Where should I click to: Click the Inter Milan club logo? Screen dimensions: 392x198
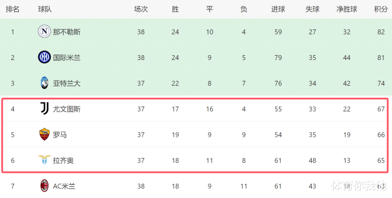pyautogui.click(x=44, y=57)
